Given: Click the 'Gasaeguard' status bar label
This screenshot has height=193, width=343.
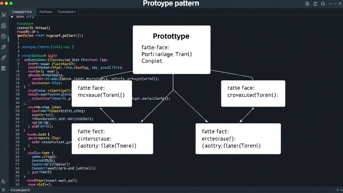Looking at the screenshot, I should tap(20, 190).
